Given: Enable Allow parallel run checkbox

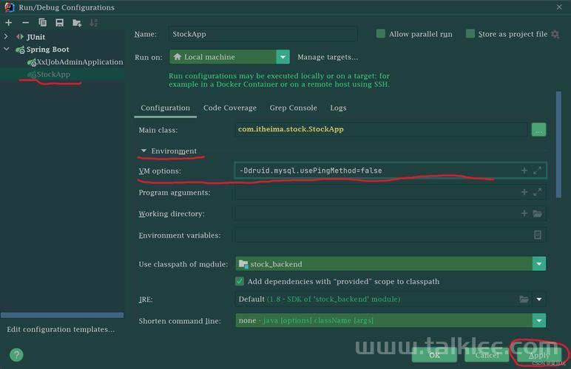Looking at the screenshot, I should coord(381,34).
